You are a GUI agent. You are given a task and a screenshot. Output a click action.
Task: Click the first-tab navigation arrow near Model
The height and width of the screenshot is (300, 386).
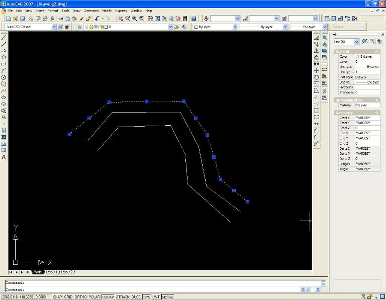click(x=11, y=272)
